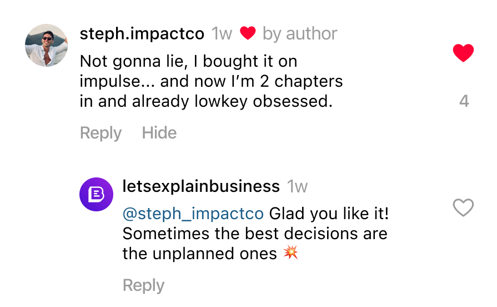Reply to the letsexplainbusiness comment
This screenshot has width=497, height=307.
click(x=143, y=285)
